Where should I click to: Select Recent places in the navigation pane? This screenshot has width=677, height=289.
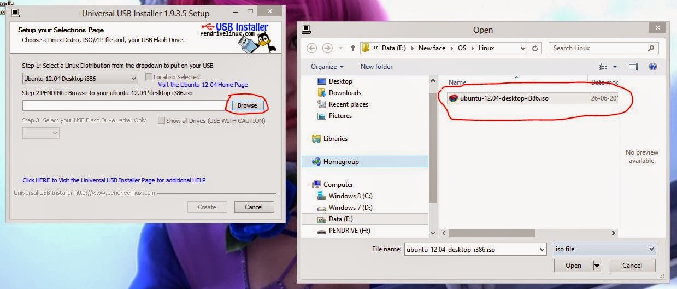349,104
